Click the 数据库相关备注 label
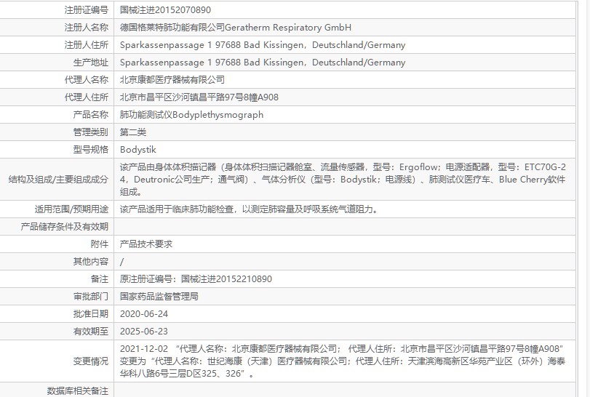The height and width of the screenshot is (397, 590). (x=78, y=391)
